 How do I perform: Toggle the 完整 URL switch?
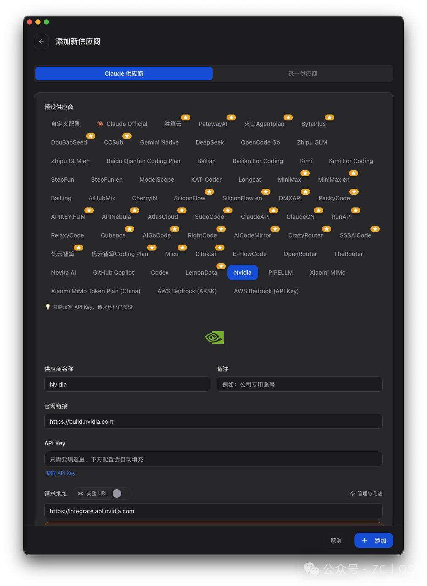117,493
